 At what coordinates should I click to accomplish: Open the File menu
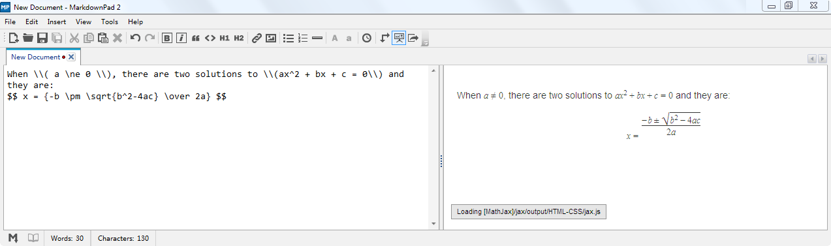(x=10, y=22)
